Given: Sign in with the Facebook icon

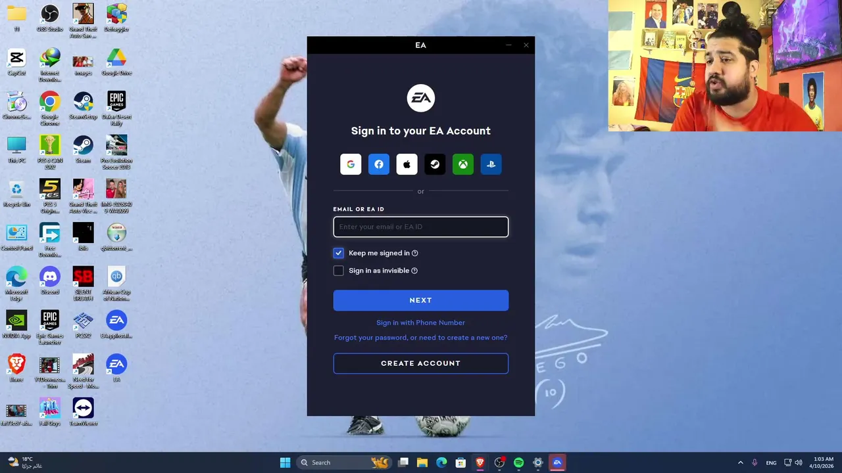Looking at the screenshot, I should tap(379, 164).
